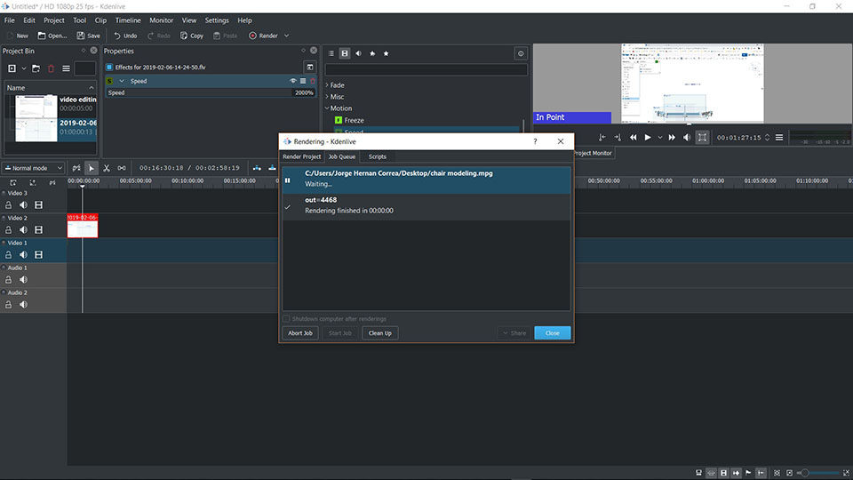Viewport: 853px width, 480px height.
Task: Show video effects filter icon
Action: coord(345,53)
